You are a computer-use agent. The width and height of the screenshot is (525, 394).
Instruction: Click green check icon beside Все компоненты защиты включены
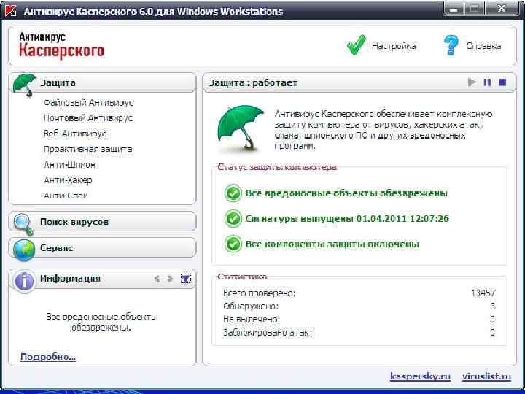tap(233, 244)
